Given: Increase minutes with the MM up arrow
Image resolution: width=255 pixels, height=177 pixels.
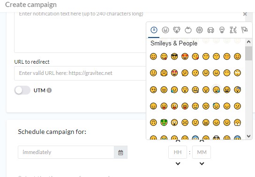Looking at the screenshot, I should click(202, 141).
